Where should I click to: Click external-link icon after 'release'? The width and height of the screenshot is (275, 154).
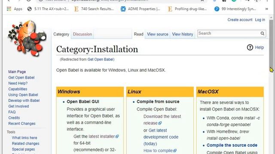[160, 123]
